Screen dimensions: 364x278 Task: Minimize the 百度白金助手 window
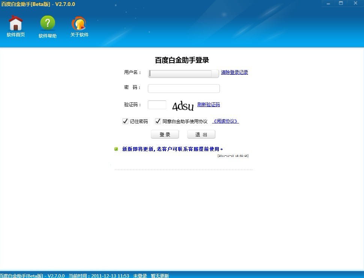[328, 3]
